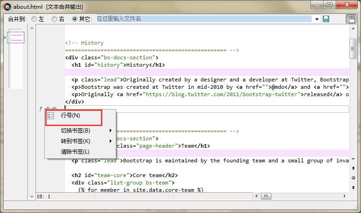Screen dimensions: 361x213
Task: Click the vertical scrollbar thumb
Action: [x=353, y=49]
